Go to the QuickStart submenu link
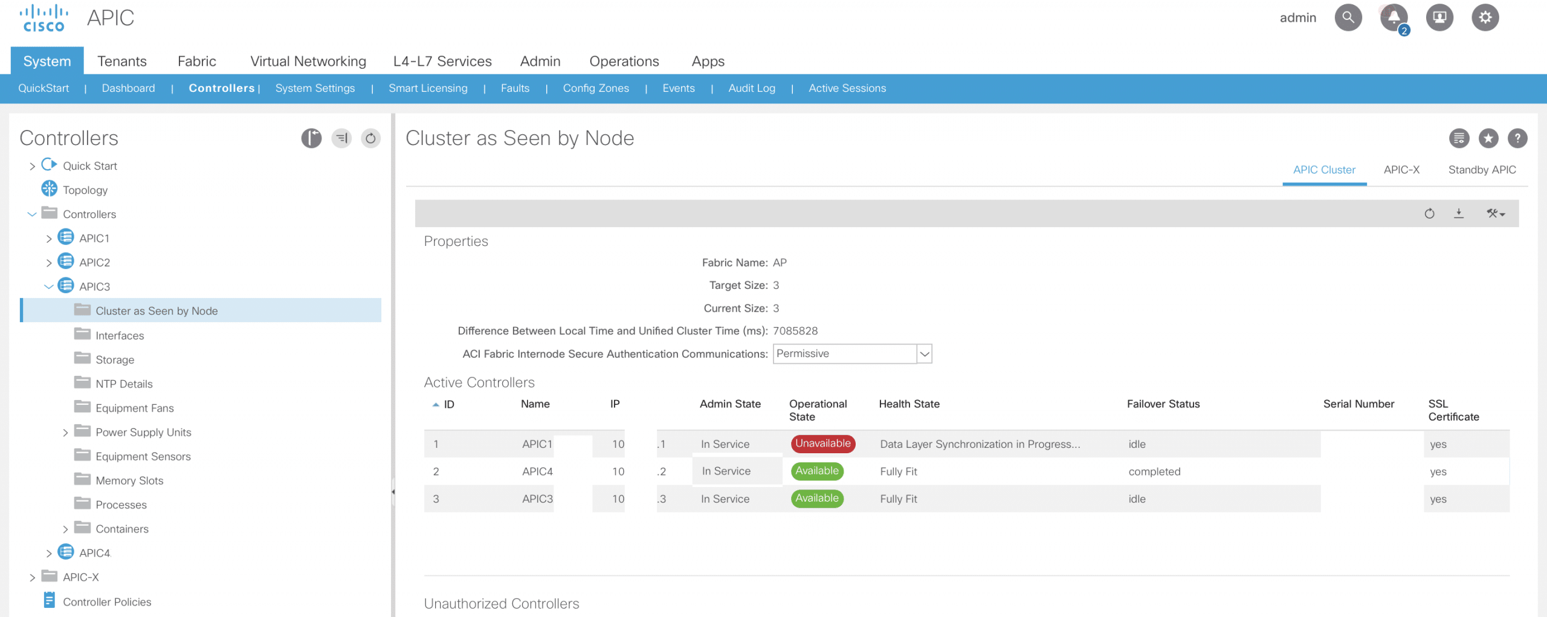Image resolution: width=1547 pixels, height=617 pixels. 44,88
